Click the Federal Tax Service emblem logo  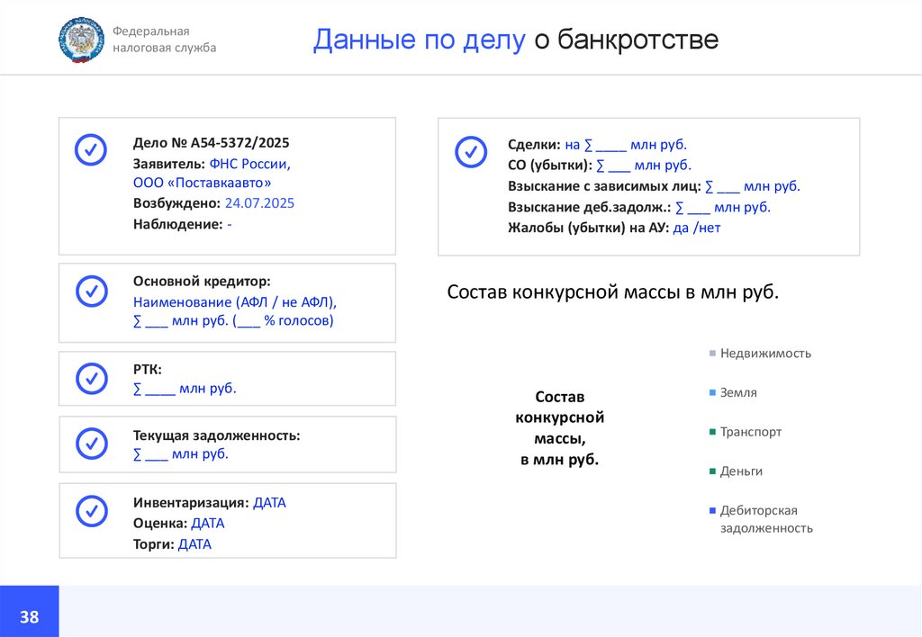pyautogui.click(x=81, y=40)
